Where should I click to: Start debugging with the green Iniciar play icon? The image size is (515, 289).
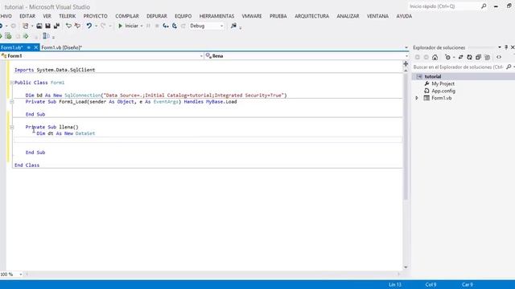[x=120, y=26]
